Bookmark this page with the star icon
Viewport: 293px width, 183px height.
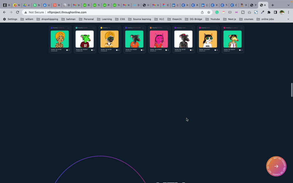point(209,12)
